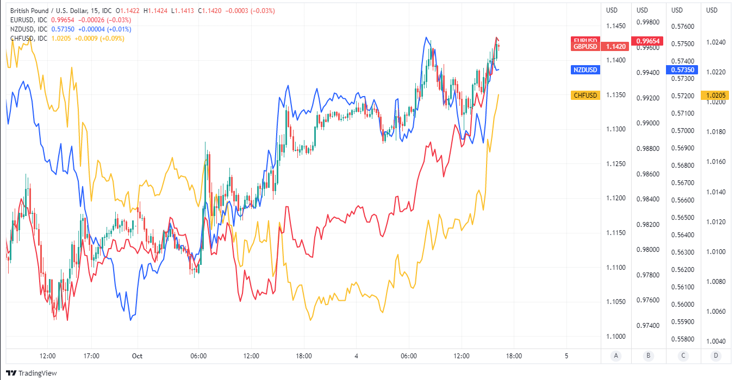
Task: Open USD currency selector above 0.99800 scale
Action: click(643, 10)
